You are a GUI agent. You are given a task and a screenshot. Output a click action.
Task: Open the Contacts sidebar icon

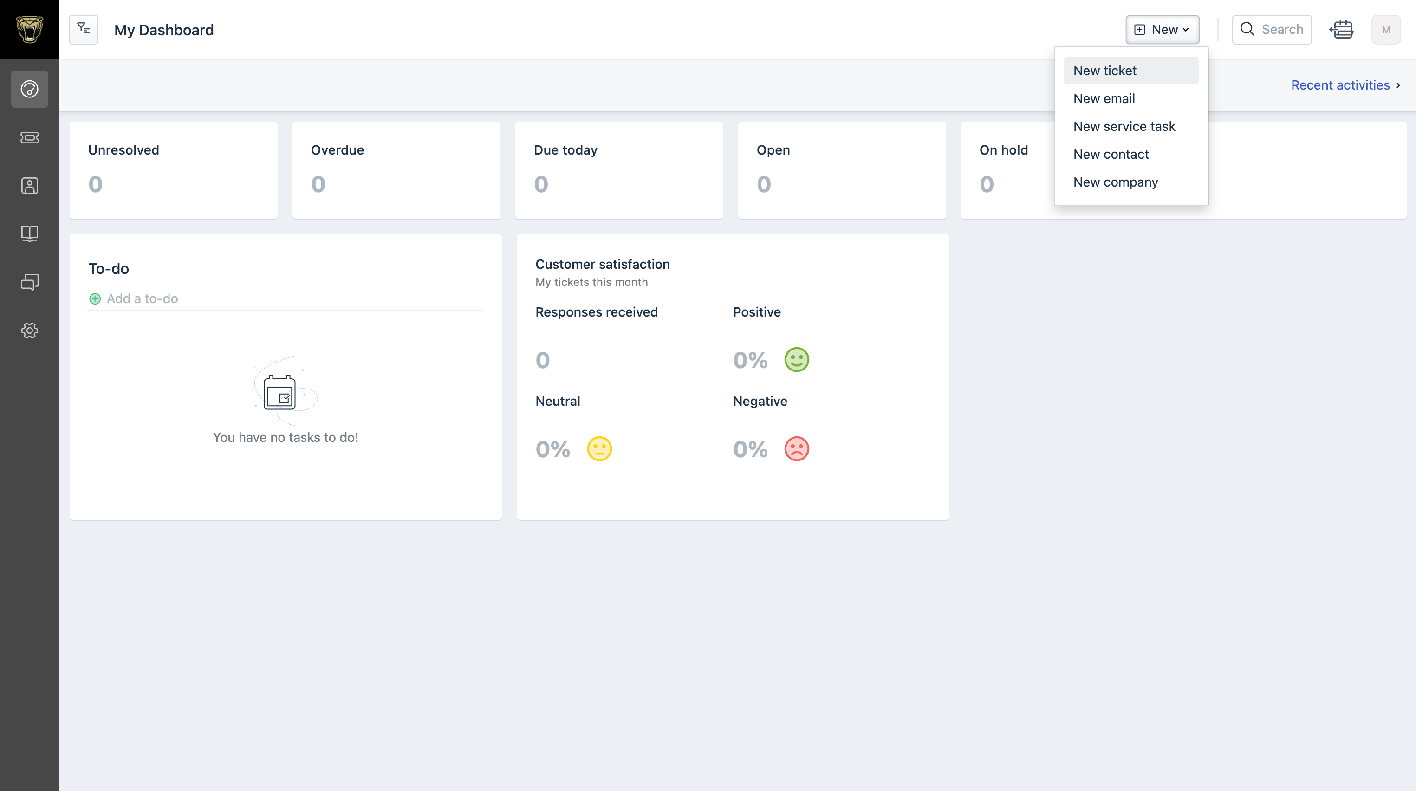(x=30, y=186)
